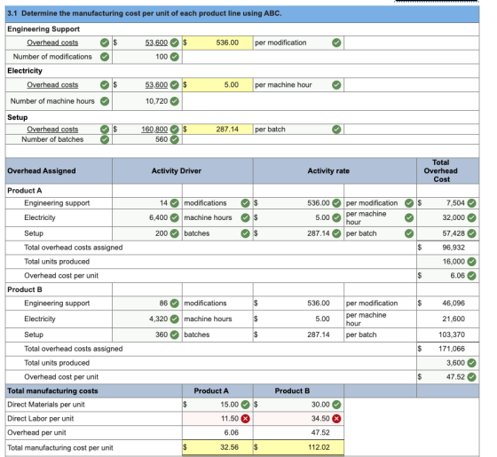Click the Number of batches 560 cell
The width and height of the screenshot is (497, 457).
tap(147, 139)
